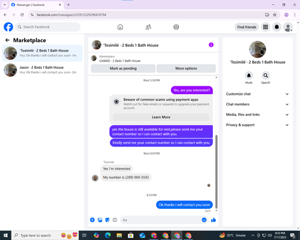The image size is (300, 240).
Task: Open the notifications bell in header
Action: (277, 27)
